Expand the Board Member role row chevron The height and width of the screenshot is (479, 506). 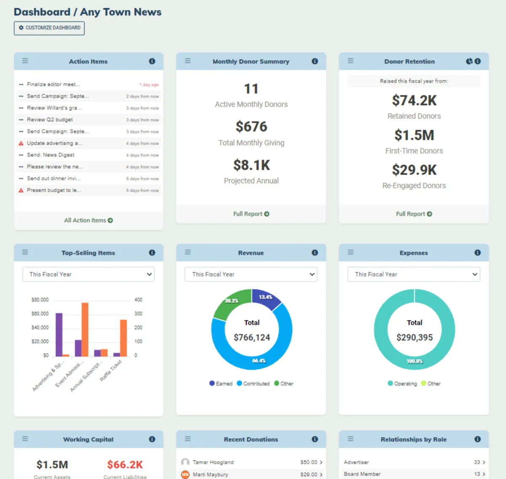click(x=484, y=474)
